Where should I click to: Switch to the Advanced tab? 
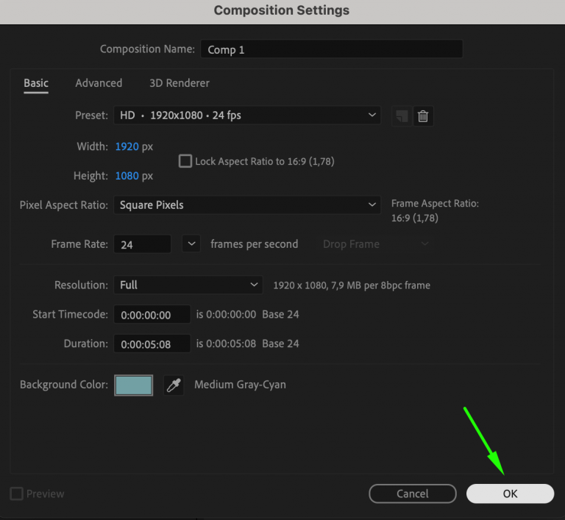tap(99, 83)
